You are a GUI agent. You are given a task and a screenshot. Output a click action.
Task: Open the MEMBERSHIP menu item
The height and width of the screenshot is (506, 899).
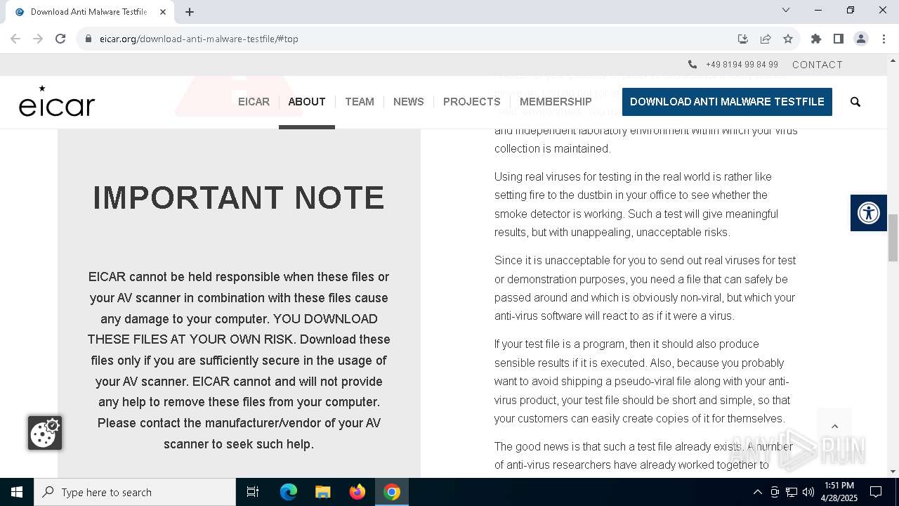556,102
